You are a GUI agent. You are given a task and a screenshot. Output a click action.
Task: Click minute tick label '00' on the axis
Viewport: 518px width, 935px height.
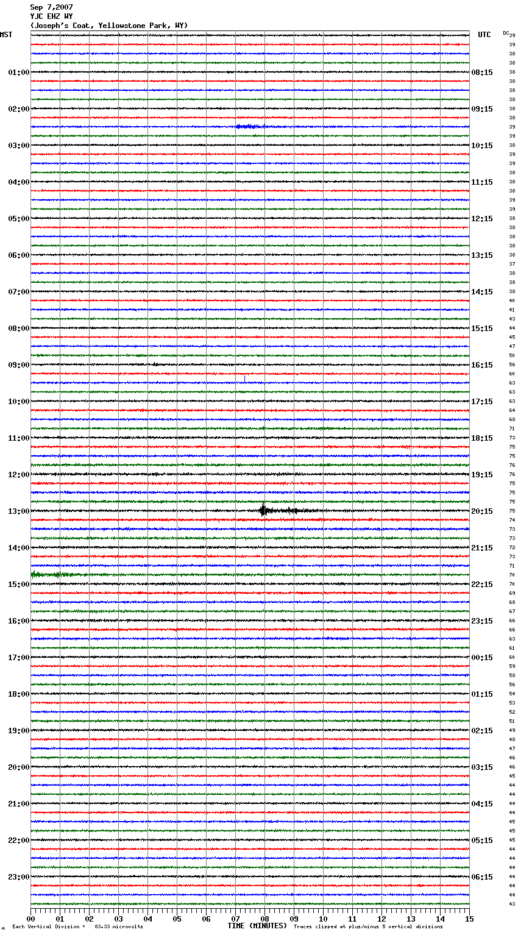point(30,919)
